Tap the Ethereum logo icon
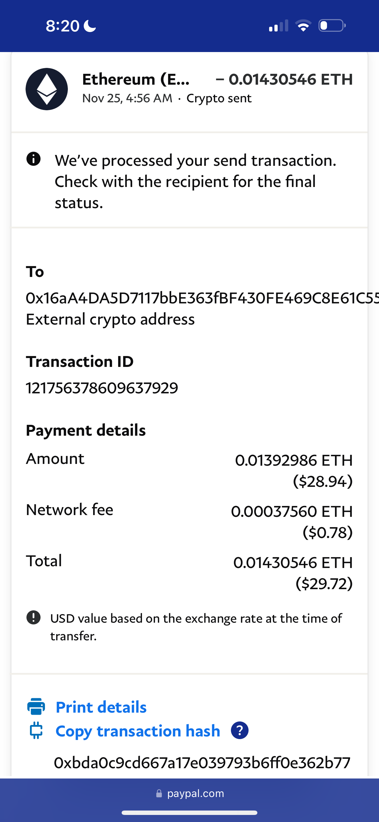The height and width of the screenshot is (822, 379). pyautogui.click(x=47, y=89)
